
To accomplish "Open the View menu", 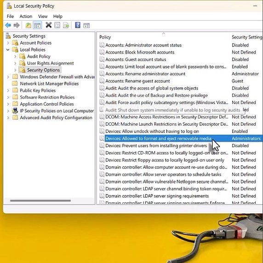I will click(43, 16).
